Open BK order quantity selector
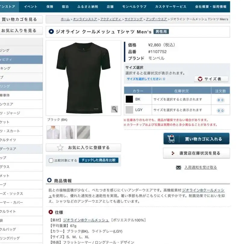Screen dimensions: 244x244 [220, 100]
